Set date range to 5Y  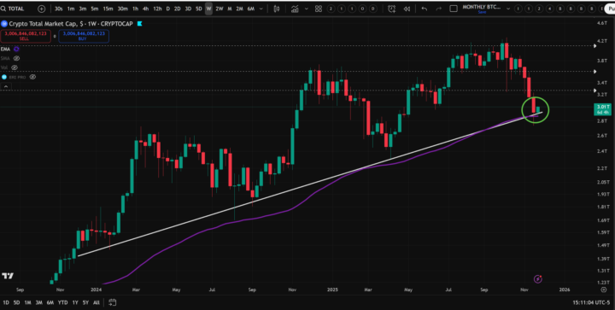tap(85, 302)
